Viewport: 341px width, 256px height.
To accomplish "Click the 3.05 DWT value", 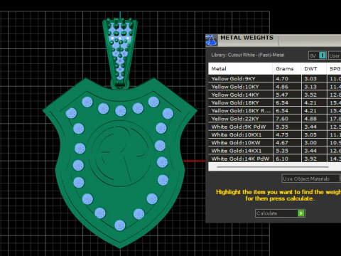I will pyautogui.click(x=310, y=135).
